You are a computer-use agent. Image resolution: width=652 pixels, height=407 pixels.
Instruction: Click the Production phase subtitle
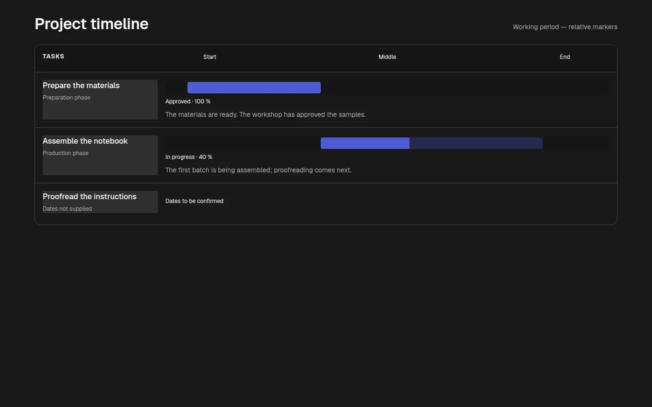66,153
